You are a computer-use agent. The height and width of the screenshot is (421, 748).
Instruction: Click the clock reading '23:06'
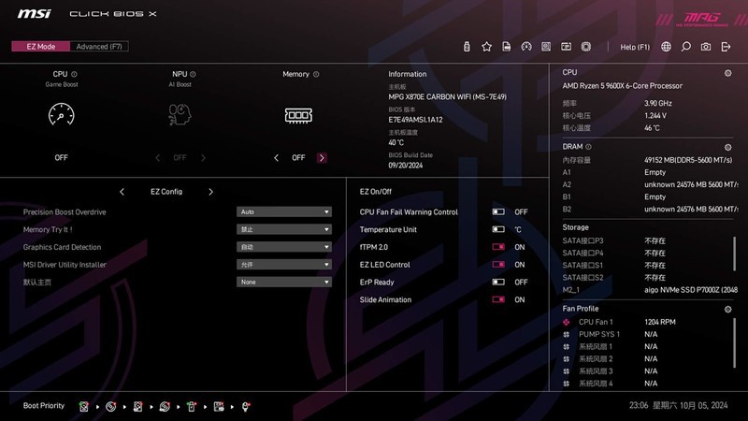[639, 406]
